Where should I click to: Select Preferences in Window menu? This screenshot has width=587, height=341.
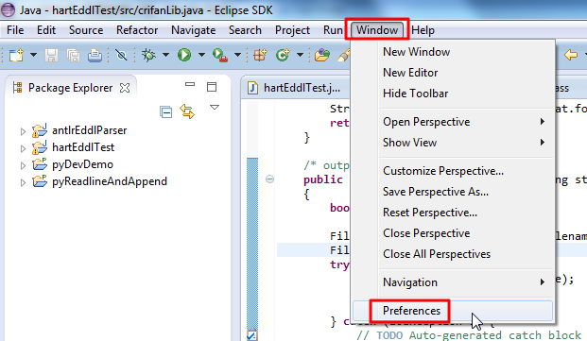(x=453, y=311)
